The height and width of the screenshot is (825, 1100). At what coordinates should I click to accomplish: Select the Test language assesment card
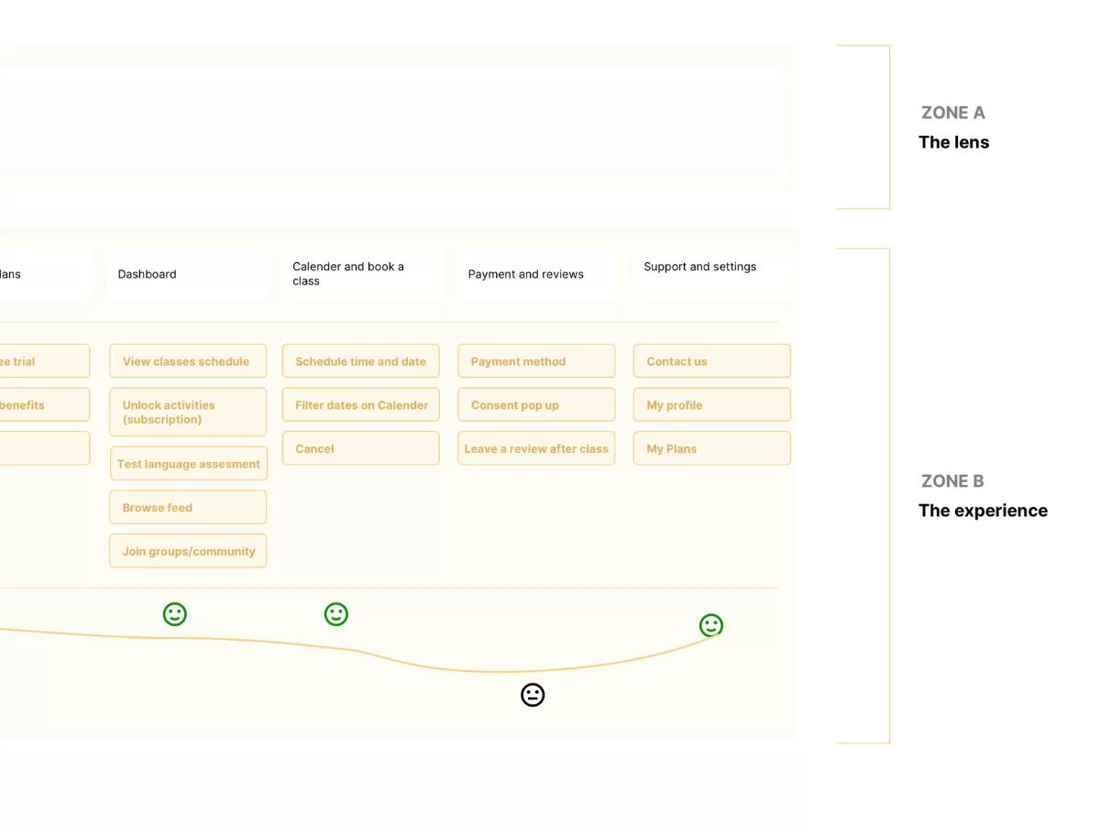pos(188,464)
